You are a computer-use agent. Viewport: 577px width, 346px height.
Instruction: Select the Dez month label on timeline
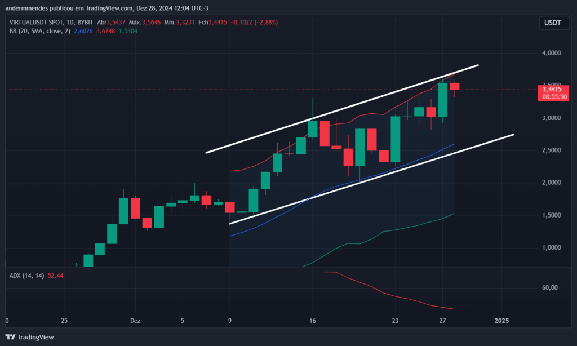135,320
